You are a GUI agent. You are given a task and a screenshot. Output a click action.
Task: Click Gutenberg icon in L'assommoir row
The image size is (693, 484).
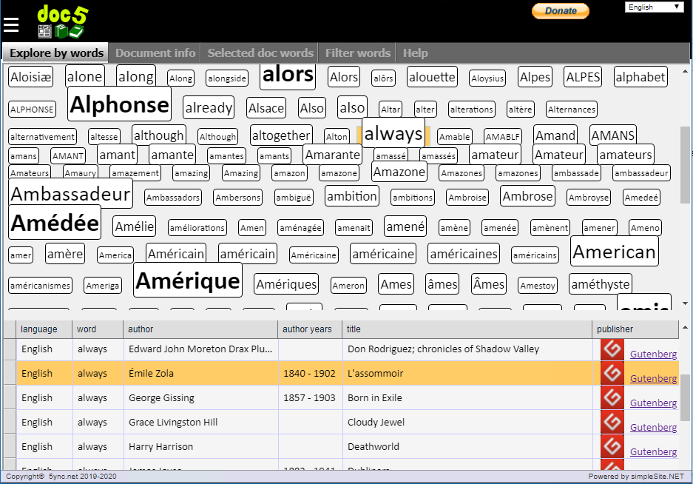[x=612, y=374]
